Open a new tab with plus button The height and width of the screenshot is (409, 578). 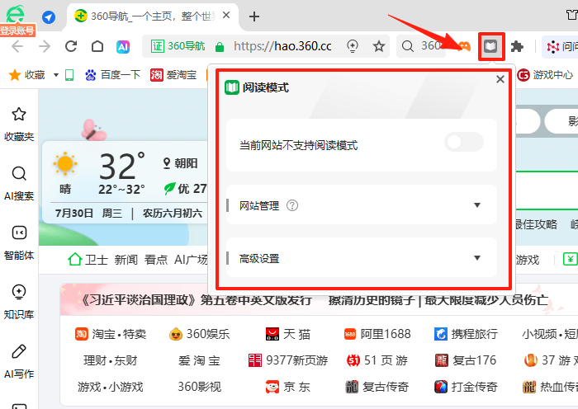254,16
